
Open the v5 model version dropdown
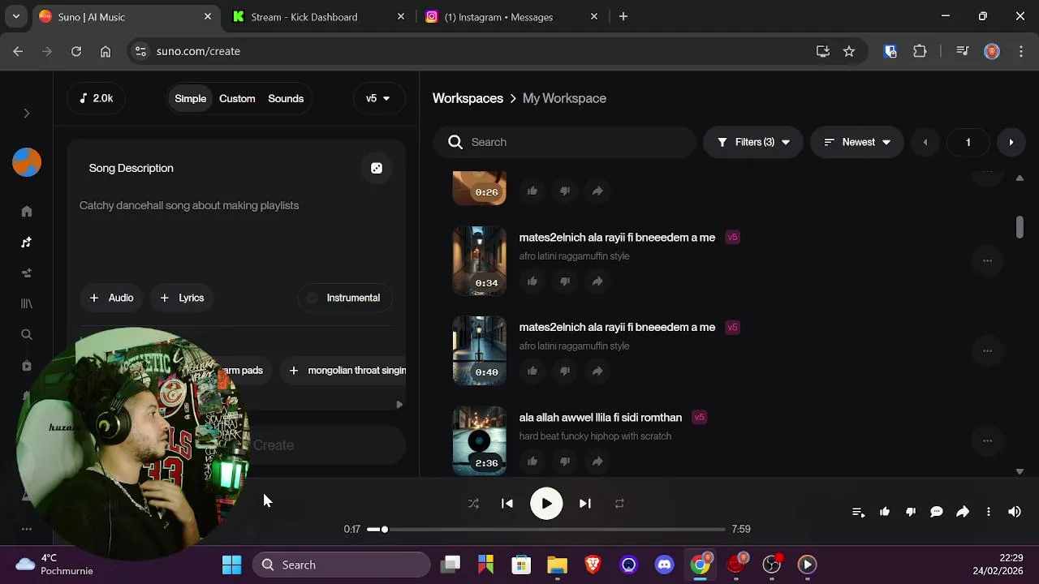tap(378, 98)
